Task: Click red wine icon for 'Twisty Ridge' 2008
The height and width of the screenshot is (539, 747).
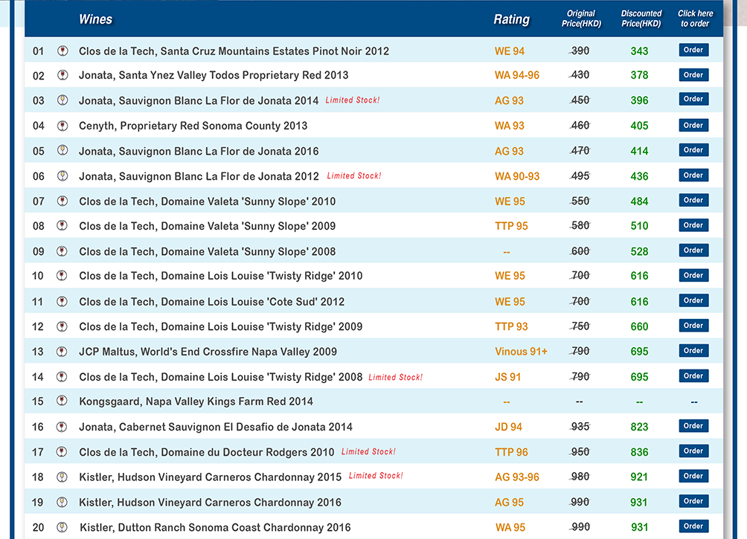Action: click(62, 377)
